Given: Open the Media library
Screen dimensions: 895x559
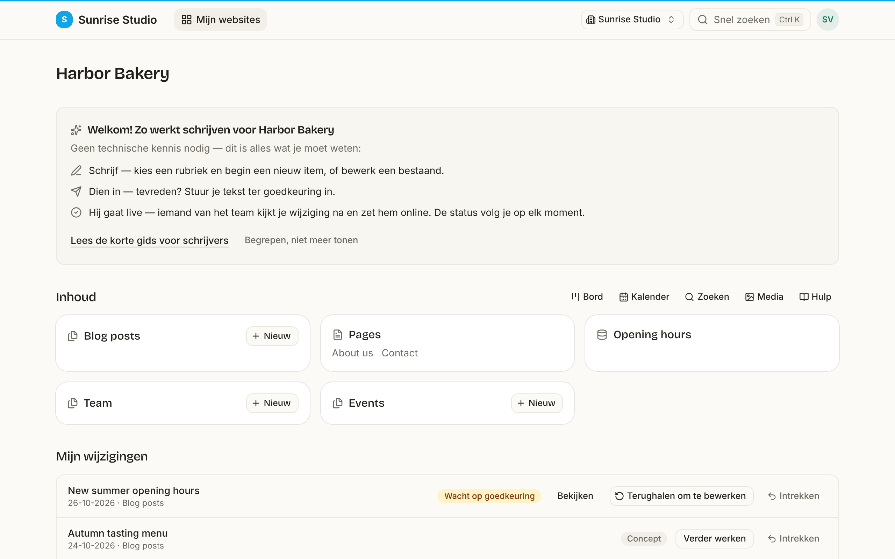Looking at the screenshot, I should pyautogui.click(x=764, y=297).
